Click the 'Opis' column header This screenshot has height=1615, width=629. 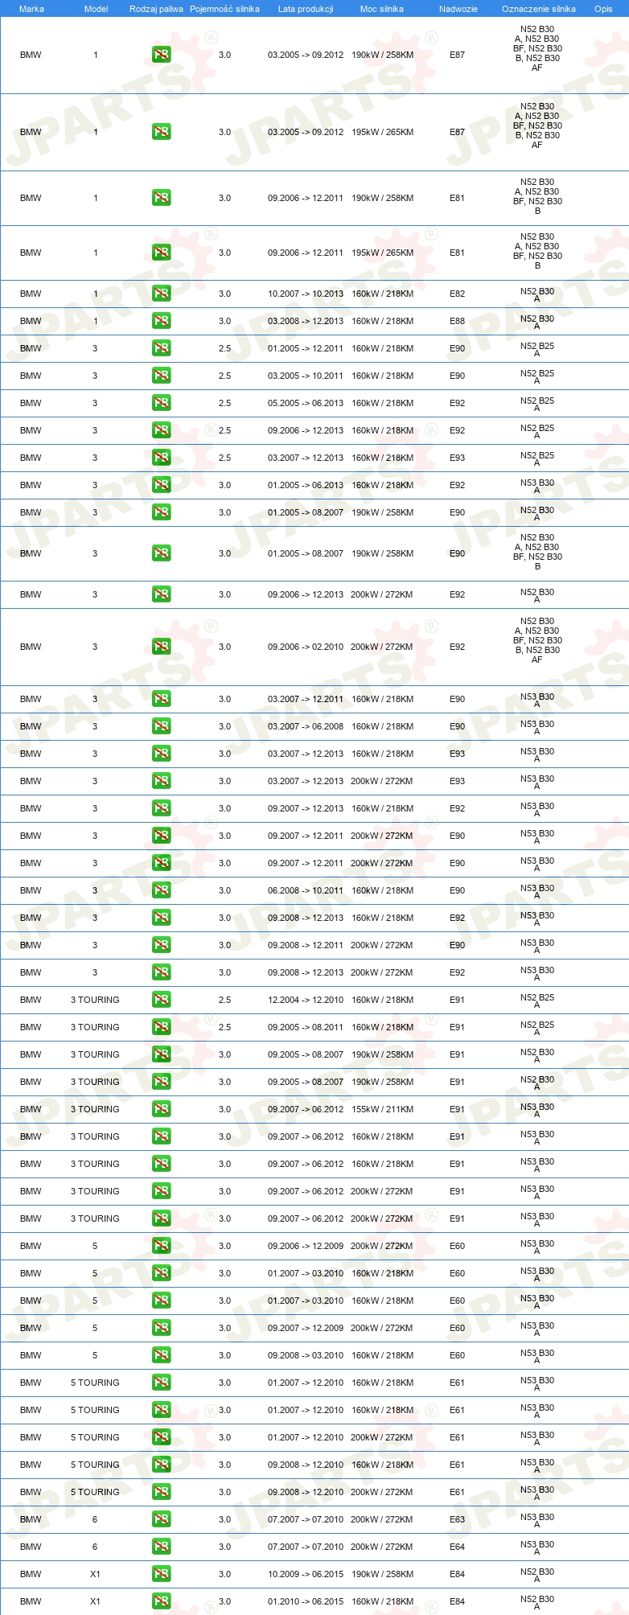coord(603,9)
